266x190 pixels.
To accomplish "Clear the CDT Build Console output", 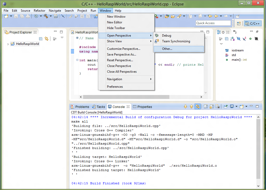I will pos(217,106).
